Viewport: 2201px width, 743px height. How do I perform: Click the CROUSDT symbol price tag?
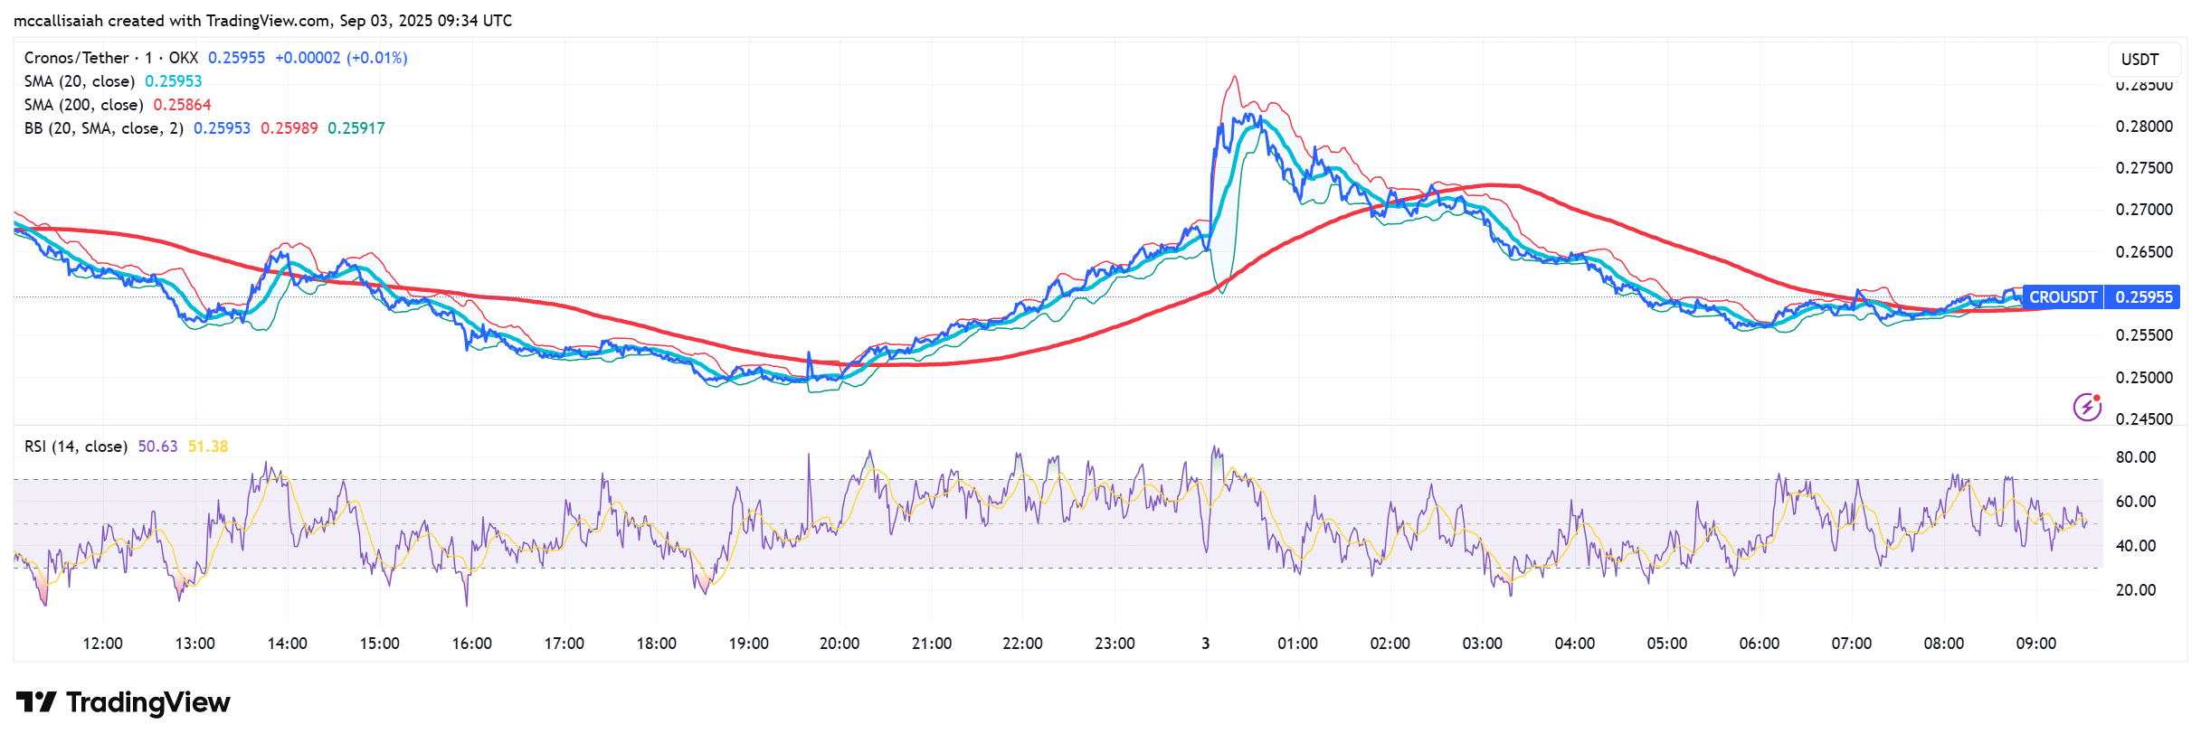pos(2062,297)
